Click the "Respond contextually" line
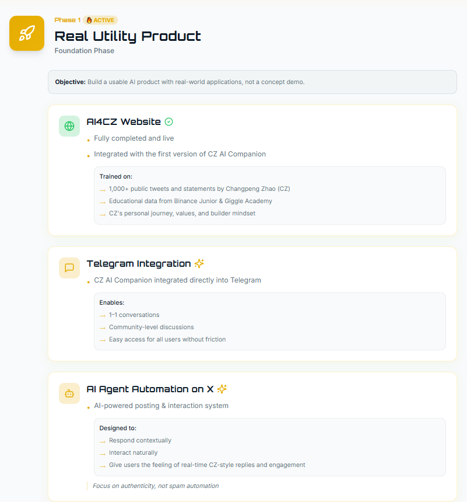Screen dimensions: 467x502 click(x=140, y=441)
